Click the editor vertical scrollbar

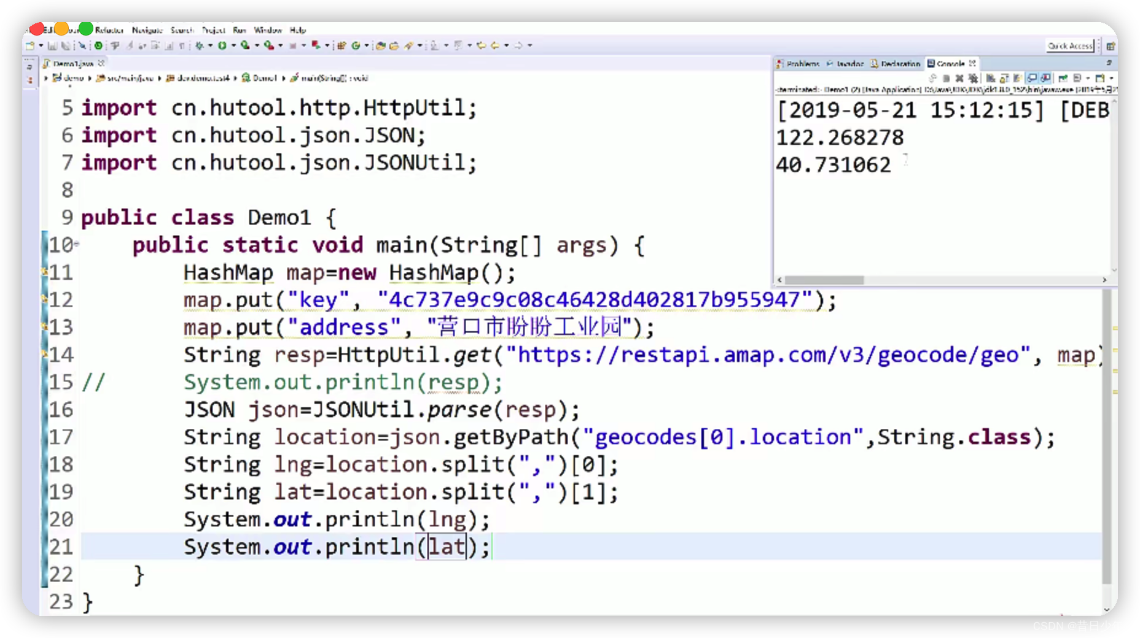(x=1107, y=436)
